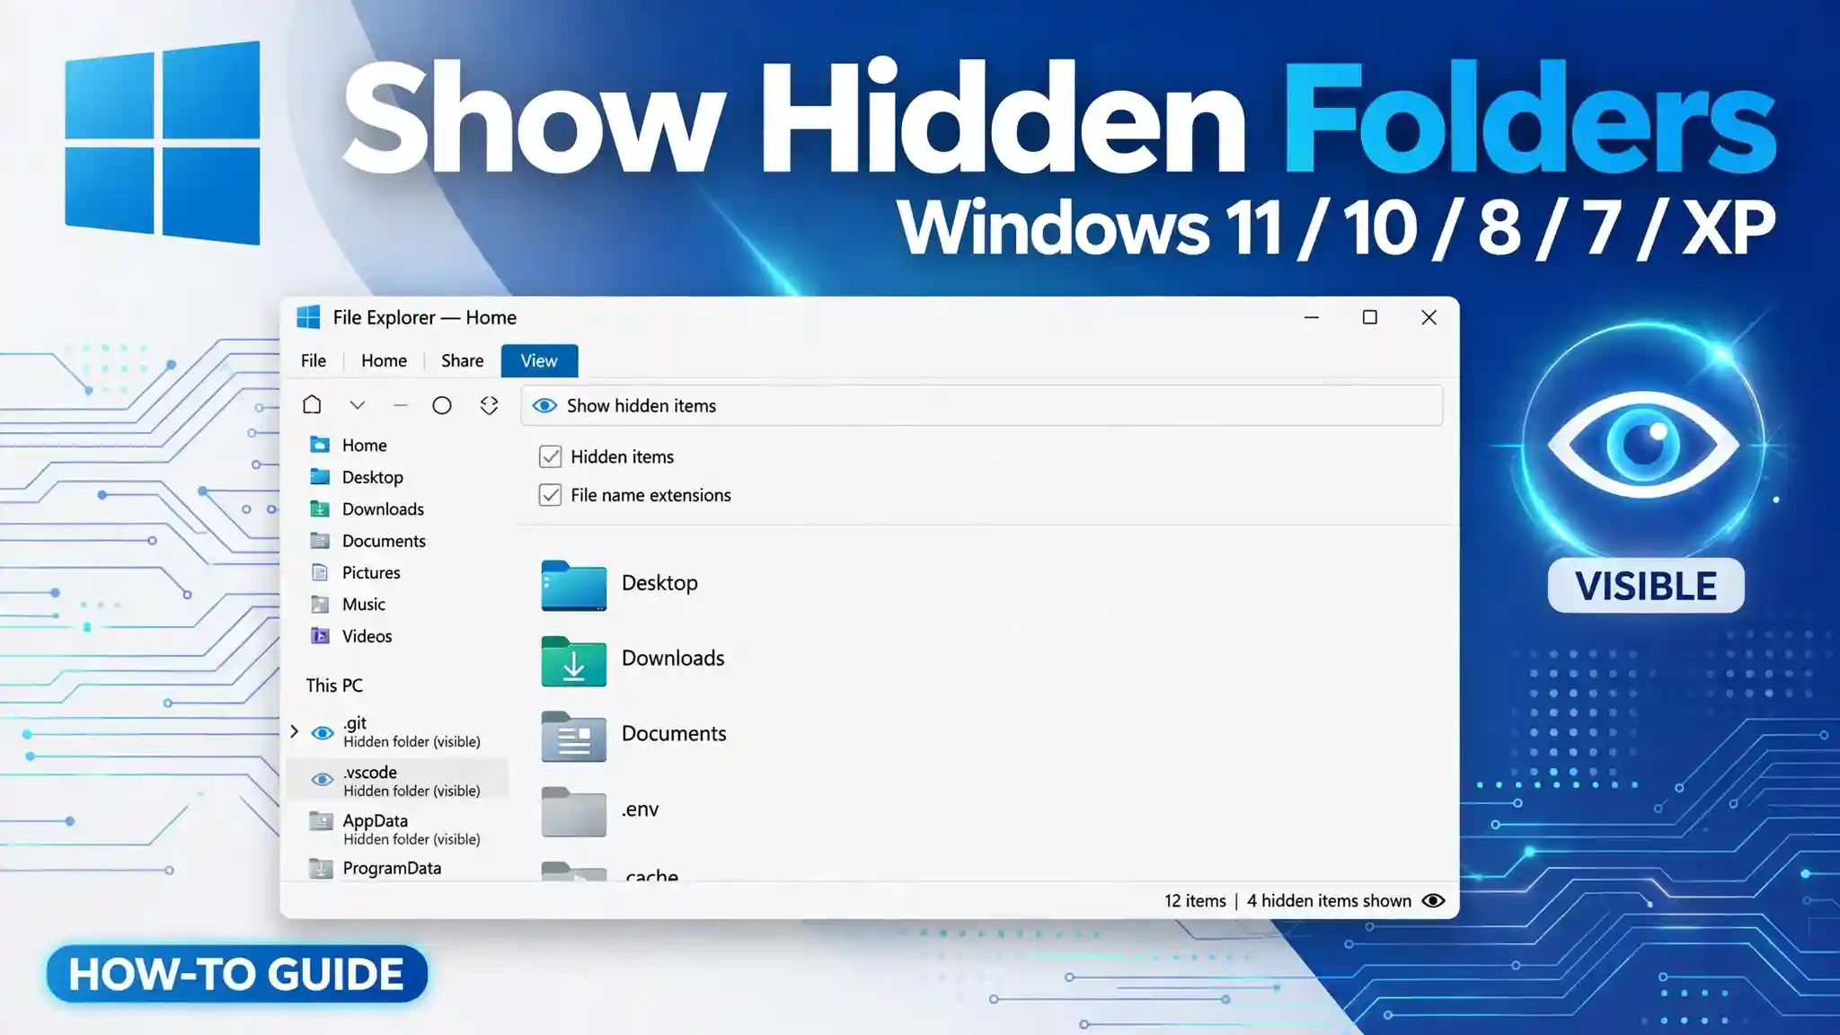Image resolution: width=1840 pixels, height=1035 pixels.
Task: Click the refresh arrows icon in toolbar
Action: coord(489,405)
